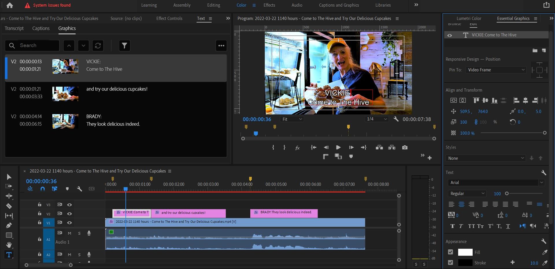Toggle Fill checkbox in Appearance
Image resolution: width=555 pixels, height=269 pixels.
tap(450, 252)
